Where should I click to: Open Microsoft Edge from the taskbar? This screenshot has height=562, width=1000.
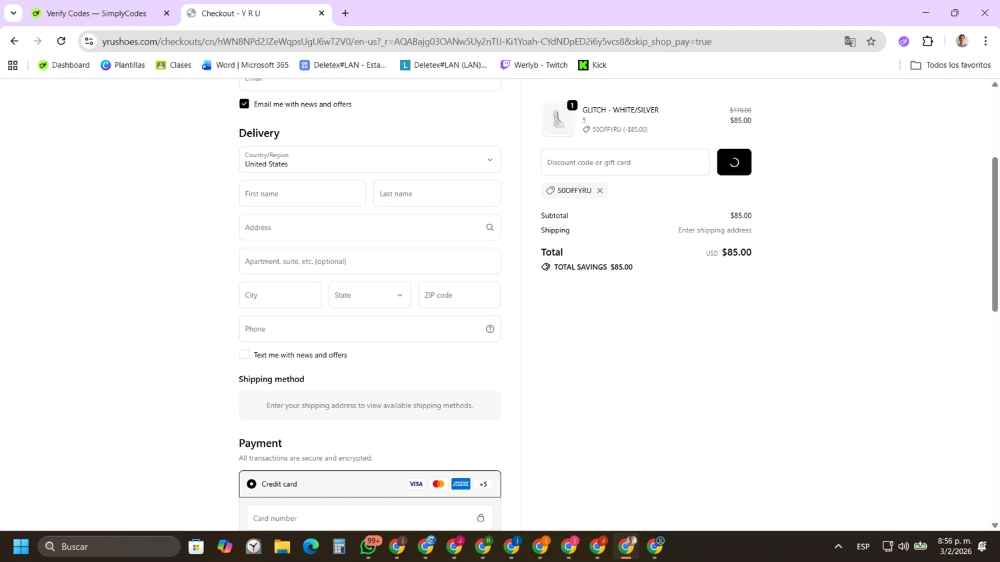pyautogui.click(x=311, y=547)
